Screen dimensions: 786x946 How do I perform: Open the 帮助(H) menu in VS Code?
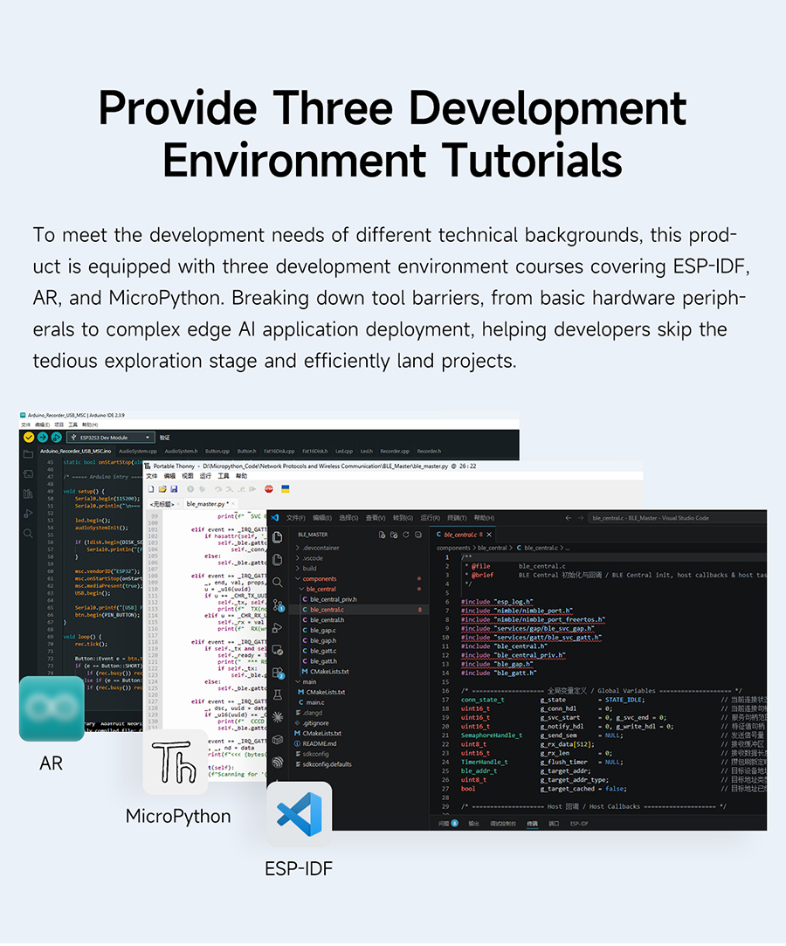pos(484,518)
